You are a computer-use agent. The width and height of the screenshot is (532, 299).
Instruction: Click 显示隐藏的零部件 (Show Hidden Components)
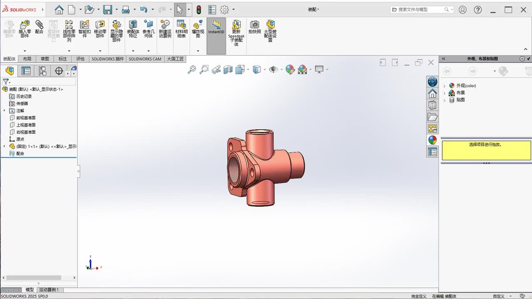click(117, 31)
